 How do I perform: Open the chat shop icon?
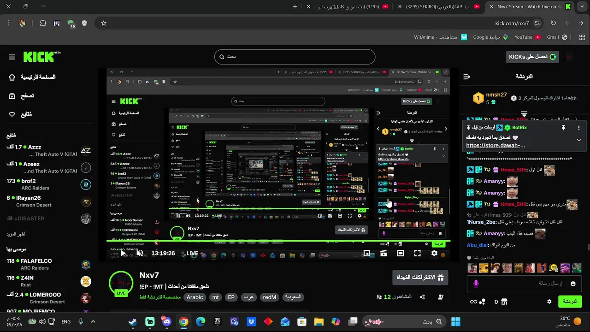click(504, 302)
